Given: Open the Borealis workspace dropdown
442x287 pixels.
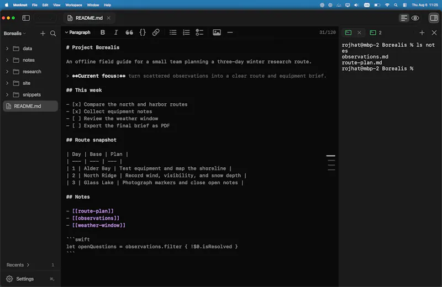Looking at the screenshot, I should tap(15, 34).
